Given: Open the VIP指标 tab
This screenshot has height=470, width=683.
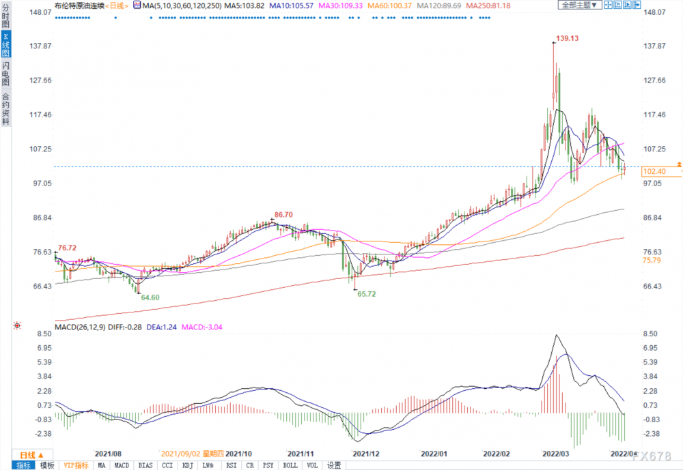Looking at the screenshot, I should coord(75,465).
